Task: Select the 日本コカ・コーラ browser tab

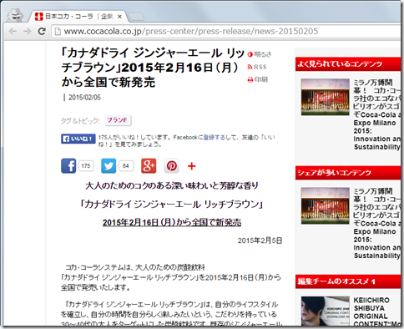Action: (78, 17)
